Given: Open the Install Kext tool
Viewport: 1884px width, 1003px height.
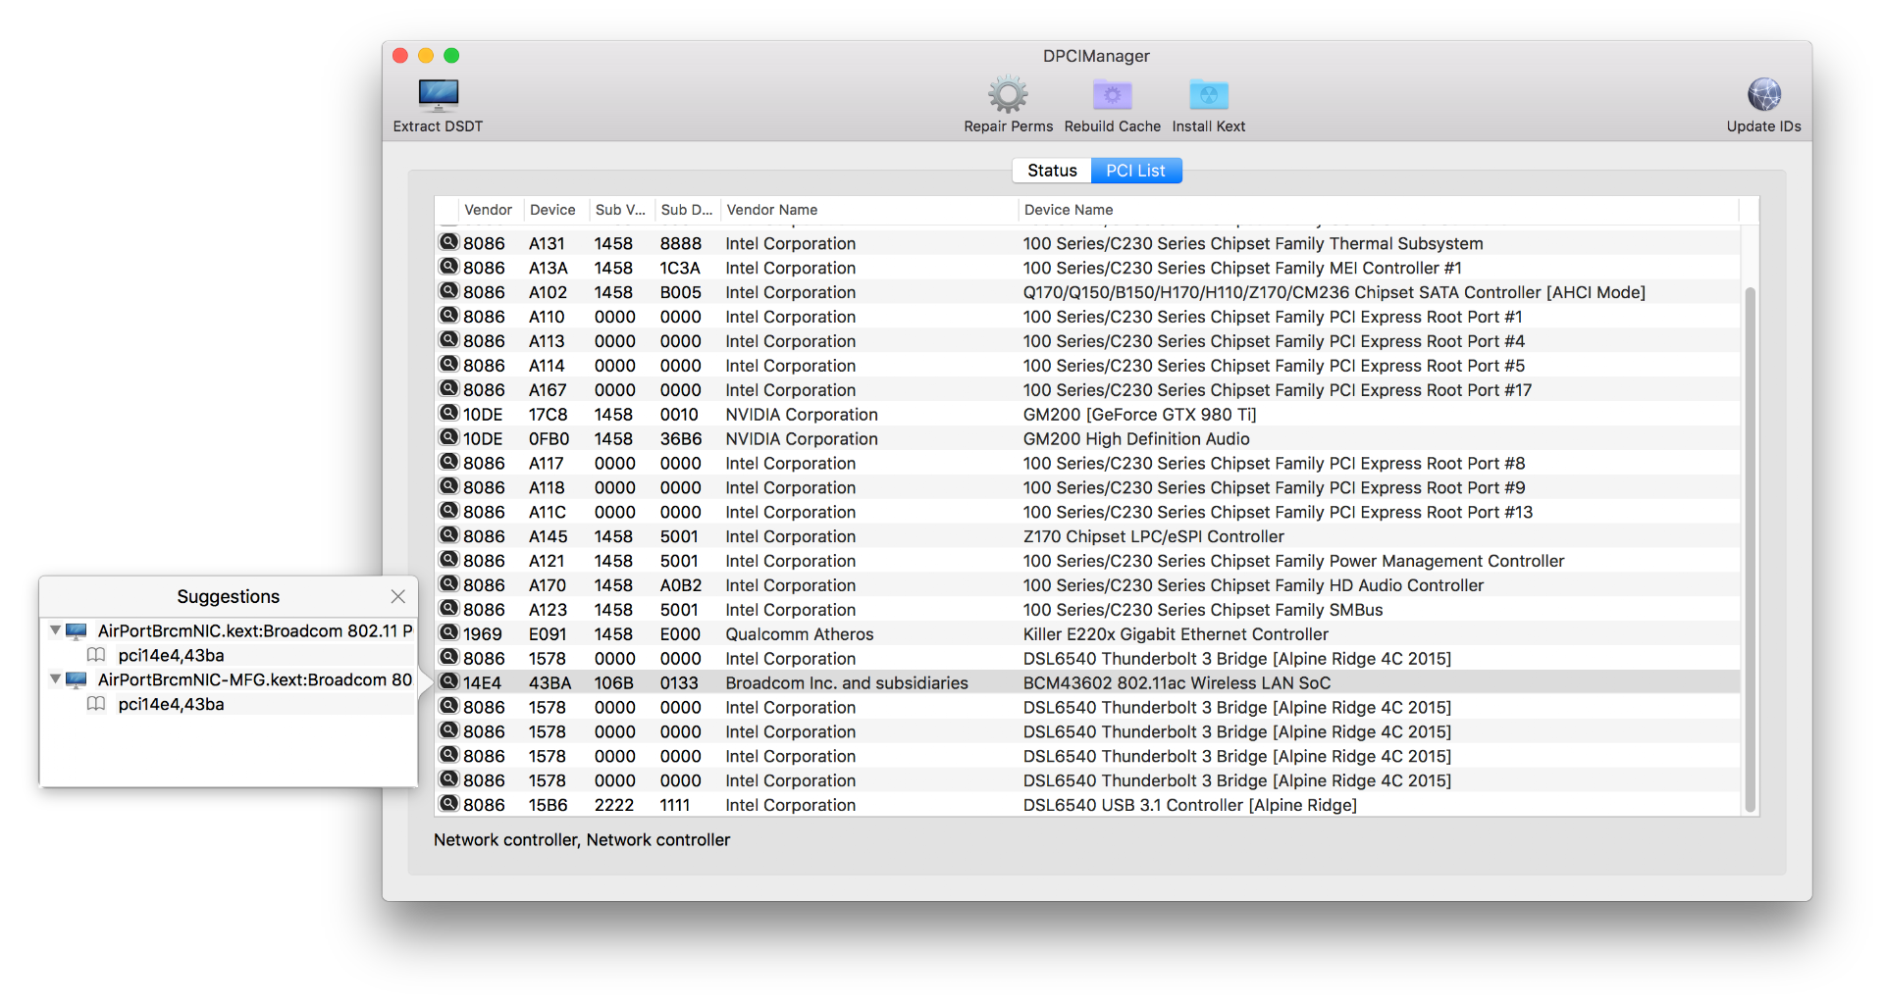Looking at the screenshot, I should tap(1208, 95).
